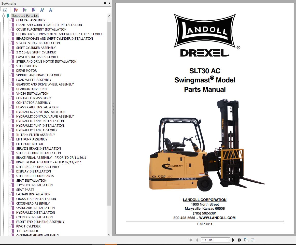Decrease bookmark text size with A- icon
Screen dimensions: 296x245
(51, 10)
